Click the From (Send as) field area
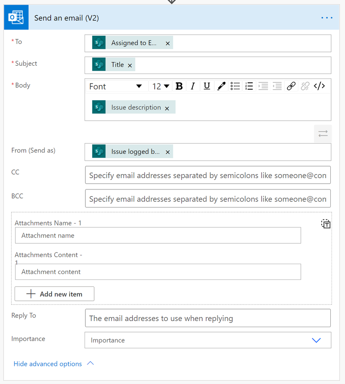This screenshot has width=345, height=384. click(x=208, y=152)
